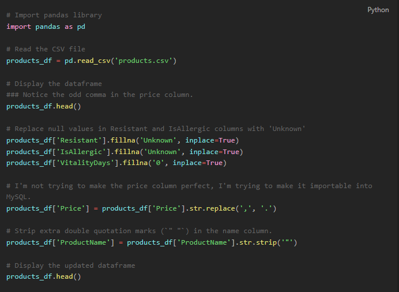Click the read_csv function call
399x292 pixels.
94,61
